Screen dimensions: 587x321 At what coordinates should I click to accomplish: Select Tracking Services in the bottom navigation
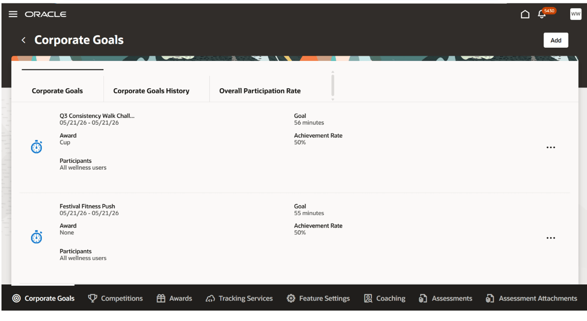pos(239,298)
